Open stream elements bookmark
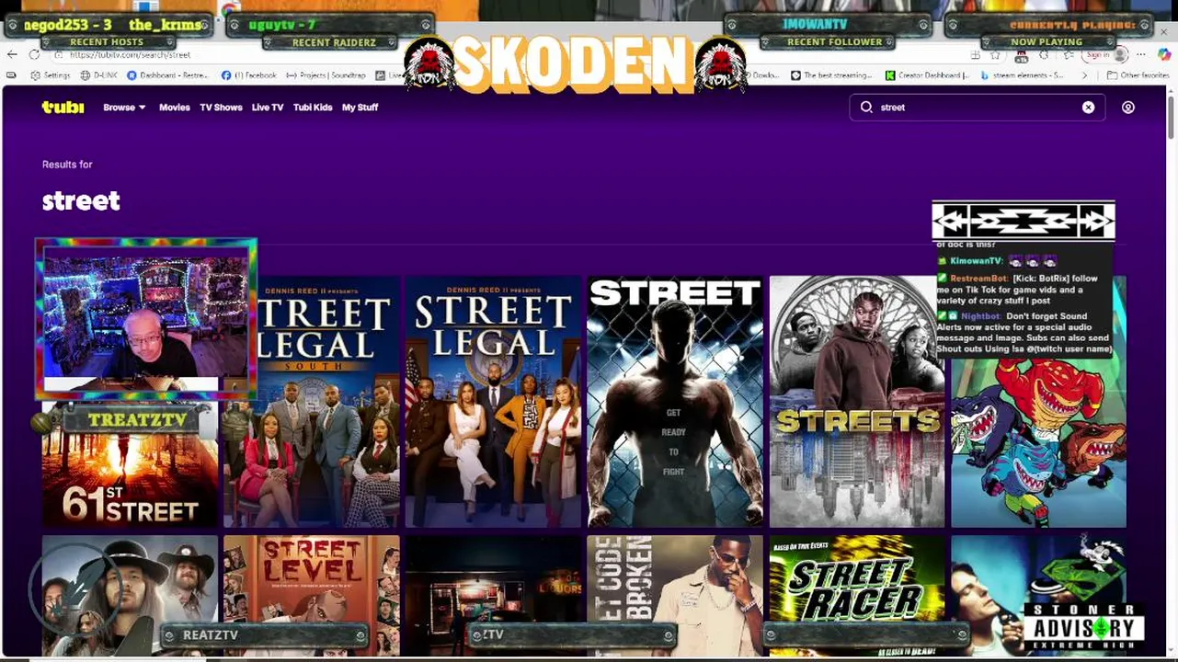 1024,75
